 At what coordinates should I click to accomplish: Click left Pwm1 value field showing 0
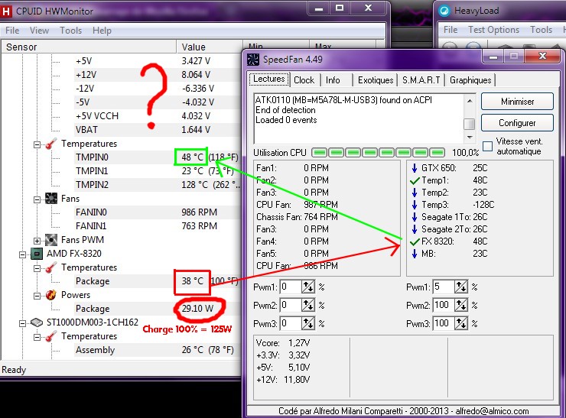pos(290,287)
